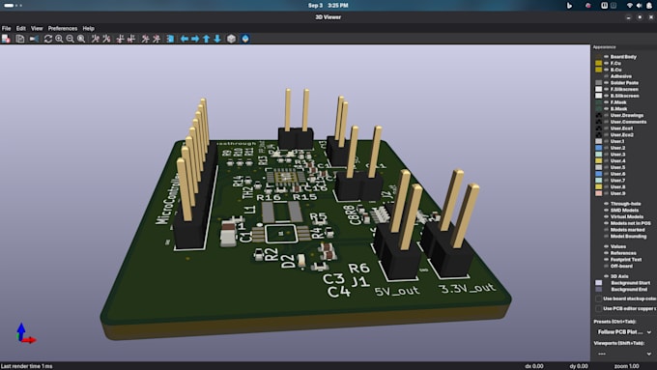The image size is (657, 370).
Task: Show the Adhesive layer
Action: (607, 76)
